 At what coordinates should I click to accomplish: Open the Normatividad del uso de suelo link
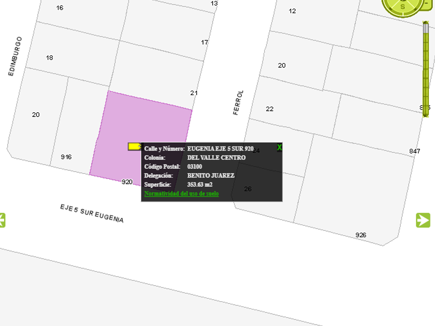(x=181, y=194)
